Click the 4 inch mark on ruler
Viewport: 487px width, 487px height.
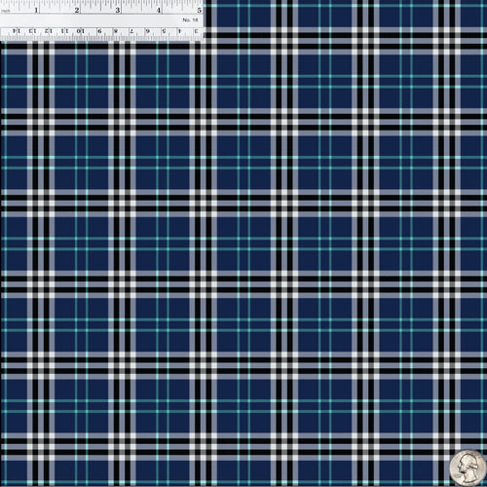point(159,10)
